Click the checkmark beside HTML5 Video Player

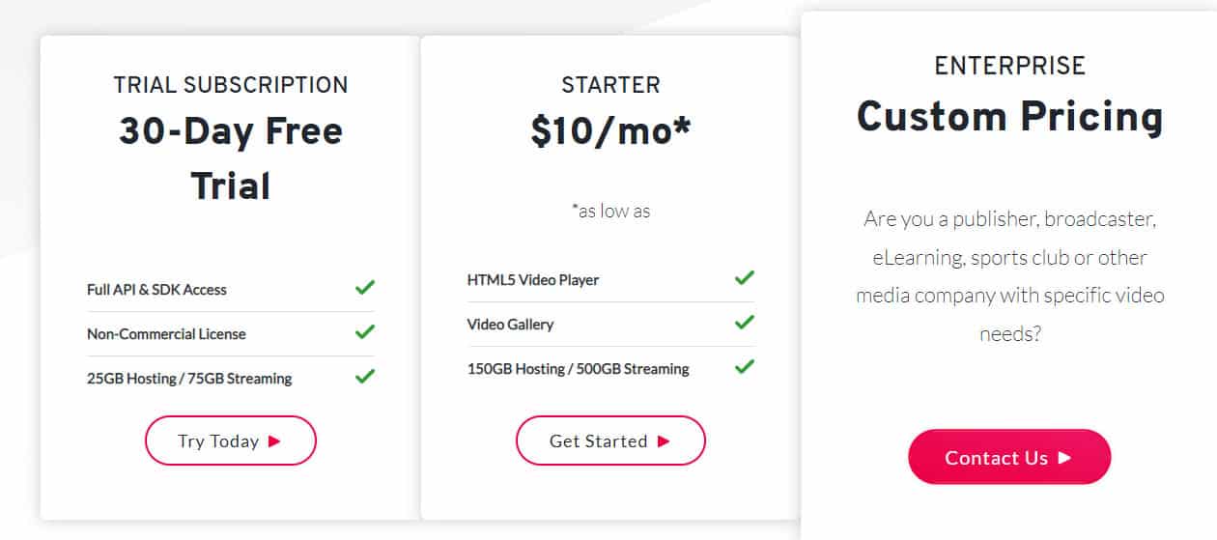(744, 277)
